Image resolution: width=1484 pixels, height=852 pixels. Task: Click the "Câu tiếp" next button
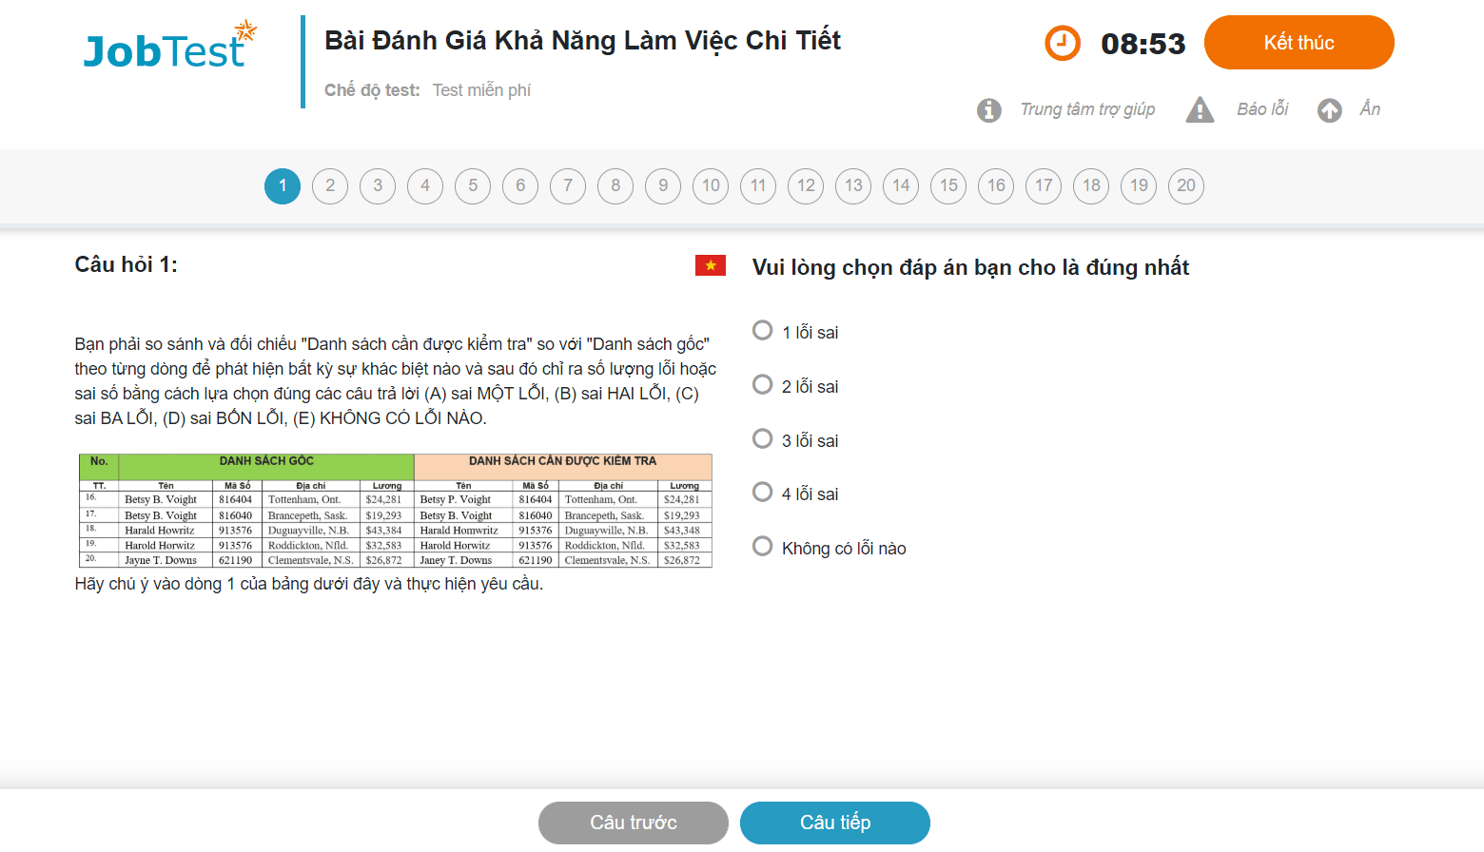[x=834, y=823]
